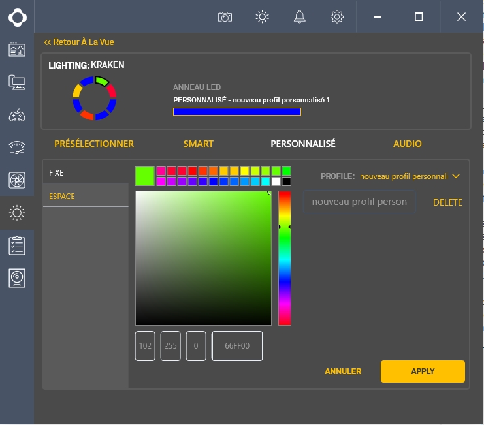This screenshot has height=425, width=484.
Task: Click the blue value field showing 0
Action: (196, 346)
